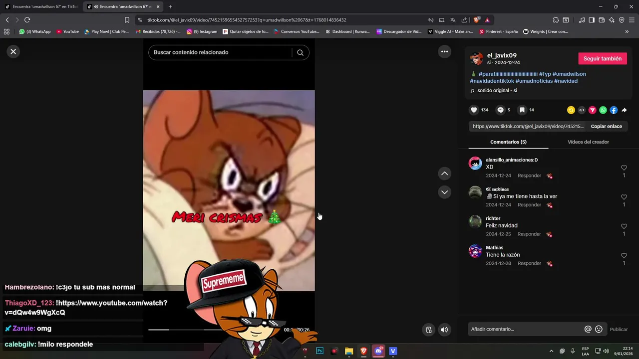Share via the red send-to-friends icon
This screenshot has height=359, width=639.
tap(592, 110)
